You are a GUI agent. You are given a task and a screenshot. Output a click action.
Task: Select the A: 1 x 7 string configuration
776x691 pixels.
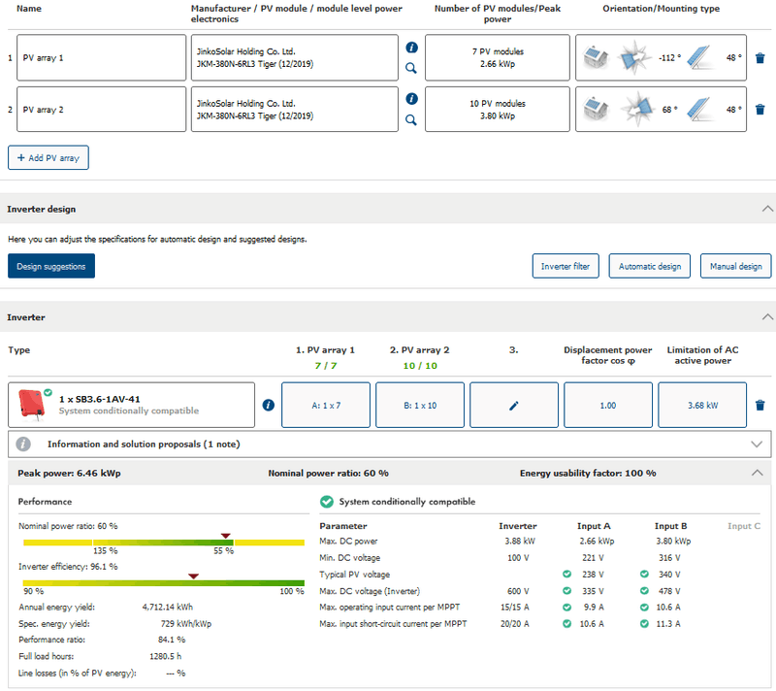[x=325, y=405]
